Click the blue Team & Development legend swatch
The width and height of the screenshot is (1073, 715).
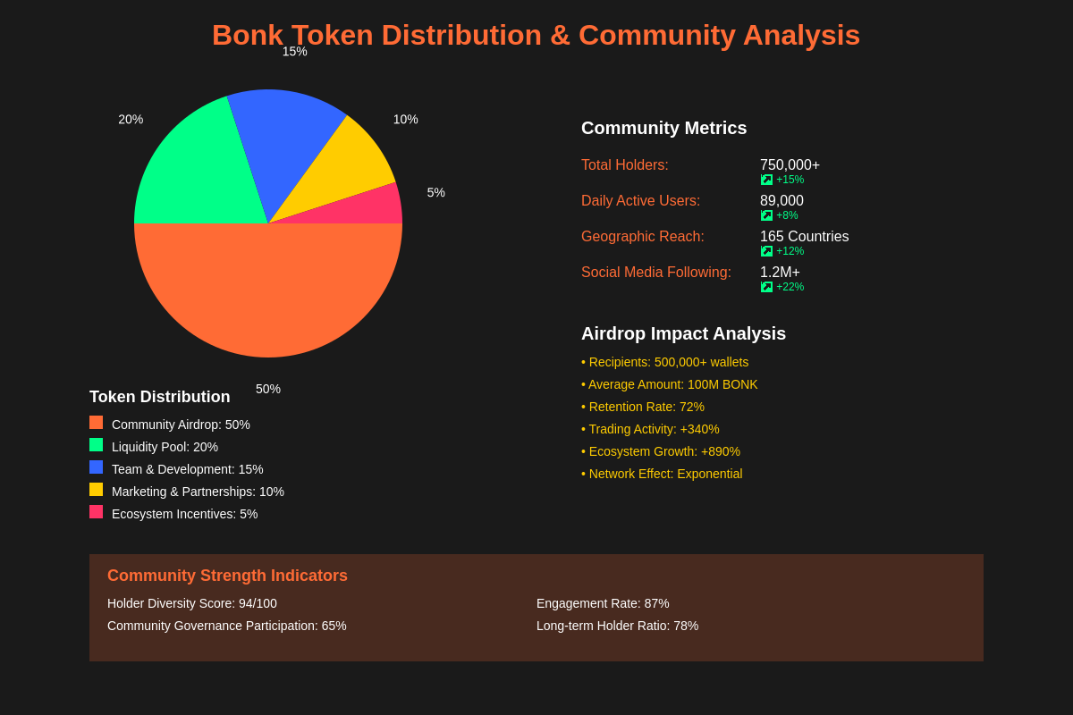(96, 467)
